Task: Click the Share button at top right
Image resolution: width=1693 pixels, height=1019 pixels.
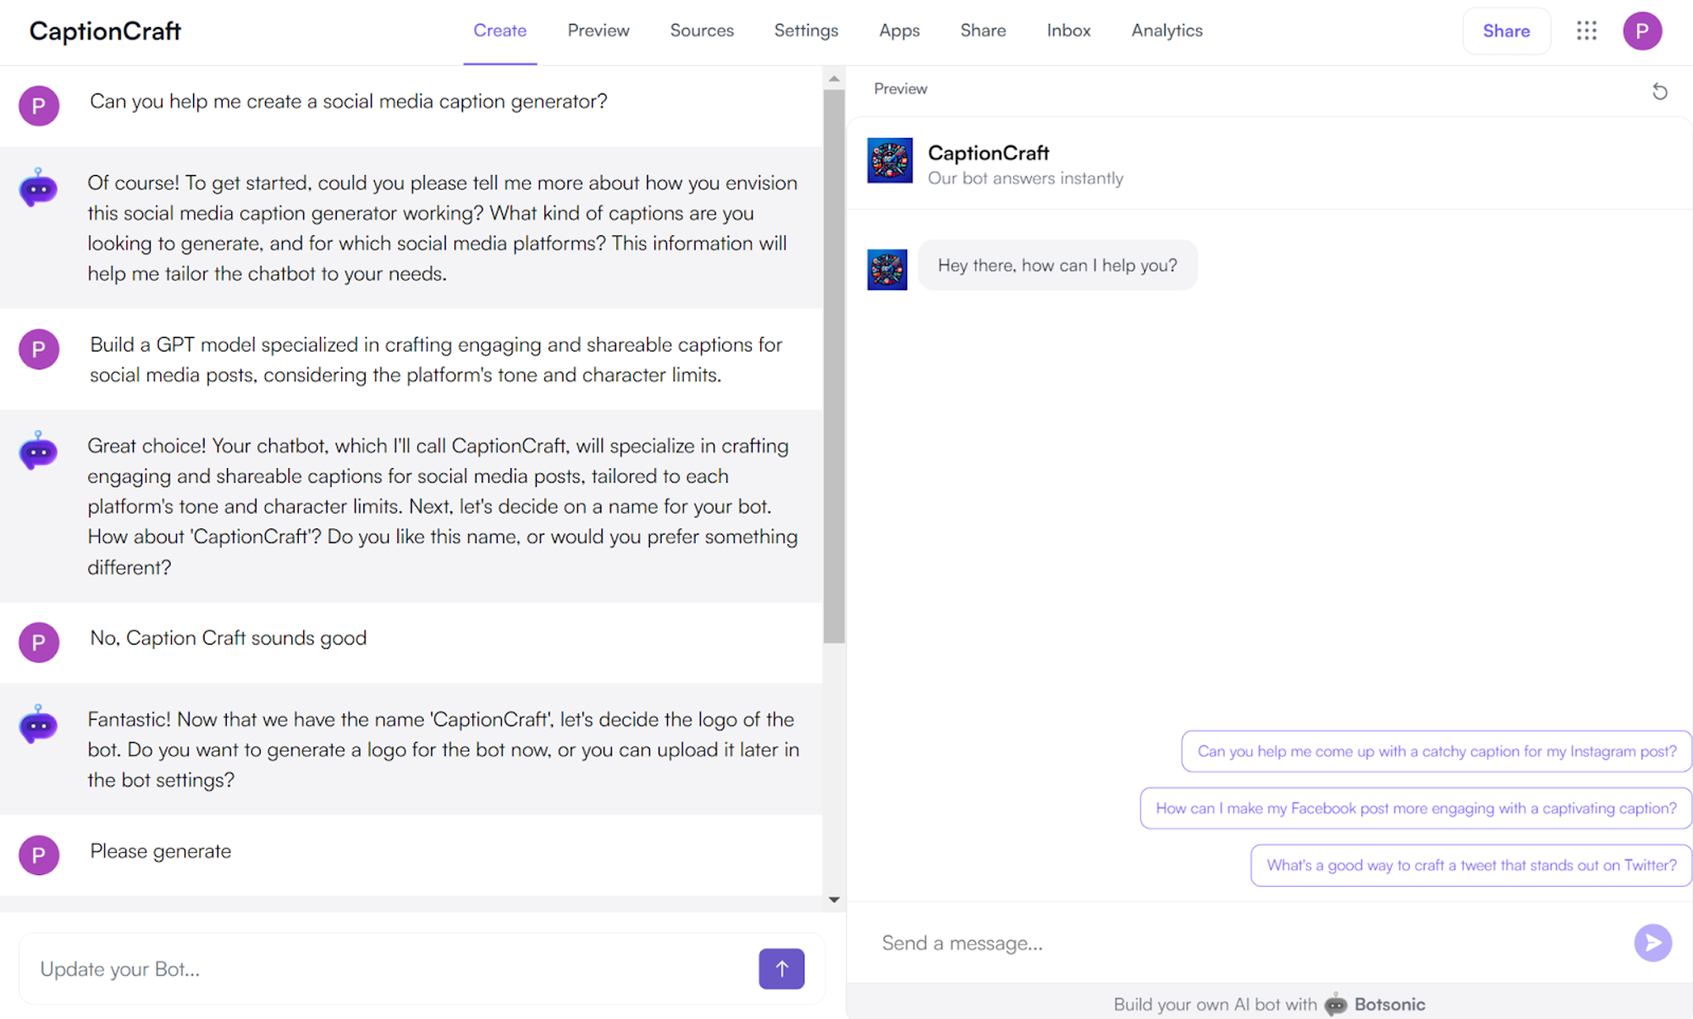Action: click(1506, 30)
